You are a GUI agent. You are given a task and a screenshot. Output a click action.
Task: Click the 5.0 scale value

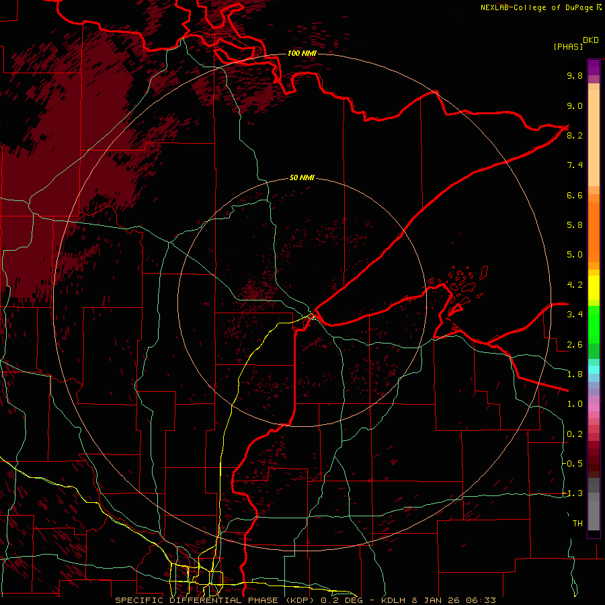(x=575, y=255)
